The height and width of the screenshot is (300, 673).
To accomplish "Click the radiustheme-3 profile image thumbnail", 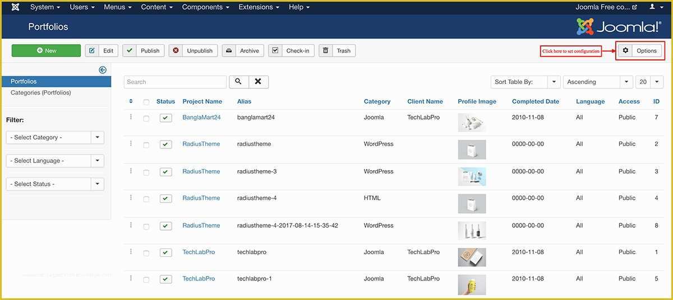I will [x=472, y=176].
